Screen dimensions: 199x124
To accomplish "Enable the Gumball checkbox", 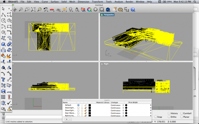I will point(182,113).
